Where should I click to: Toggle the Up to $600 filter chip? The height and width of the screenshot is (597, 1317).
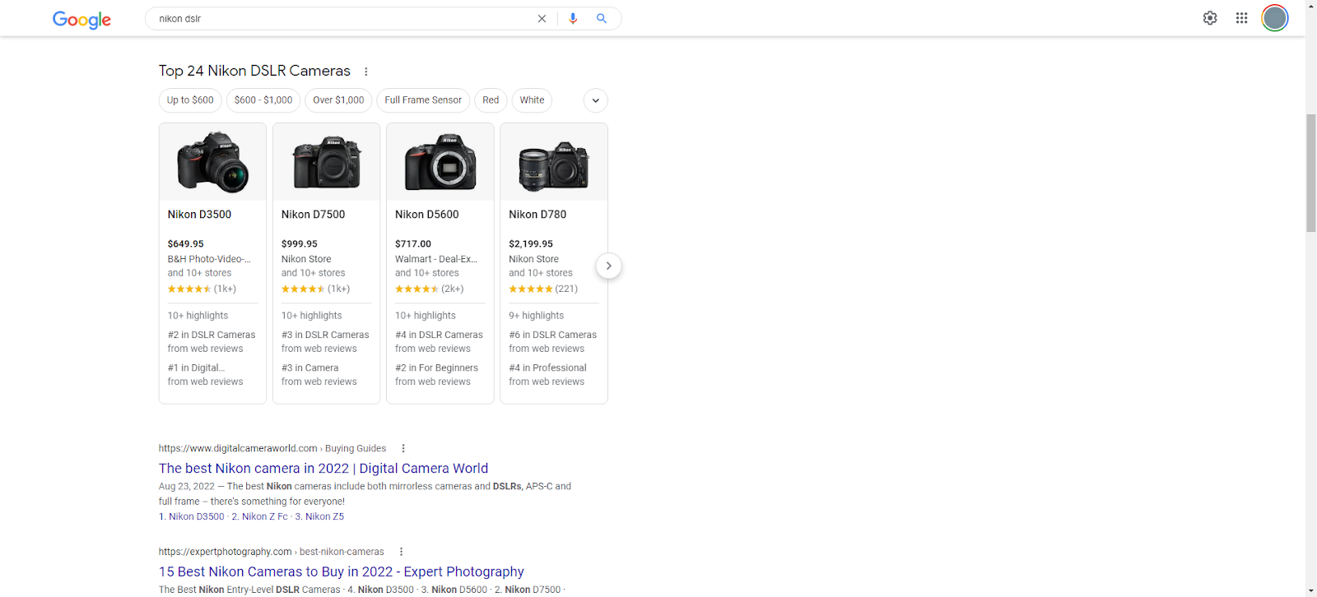pos(190,100)
